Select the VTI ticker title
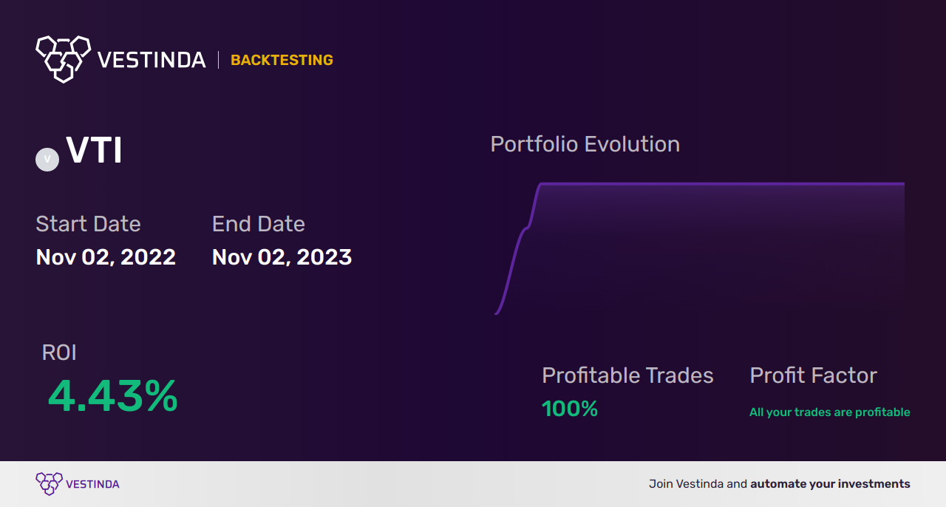The image size is (946, 507). [x=95, y=151]
